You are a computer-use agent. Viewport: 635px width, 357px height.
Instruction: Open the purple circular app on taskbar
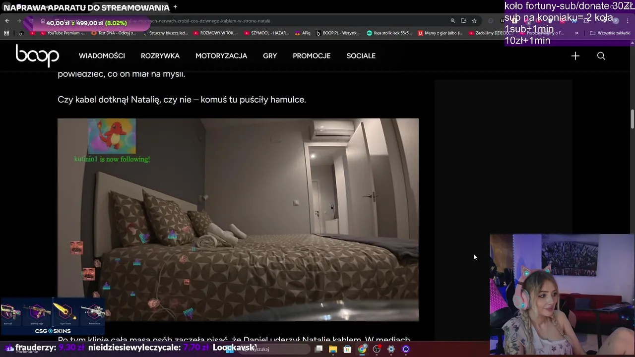tap(406, 349)
